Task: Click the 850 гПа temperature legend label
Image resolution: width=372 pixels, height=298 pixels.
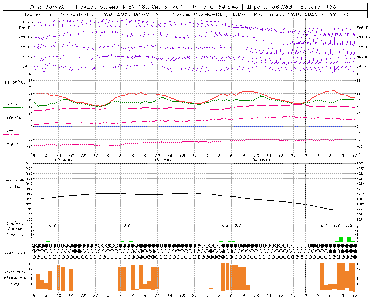Action: pyautogui.click(x=14, y=118)
